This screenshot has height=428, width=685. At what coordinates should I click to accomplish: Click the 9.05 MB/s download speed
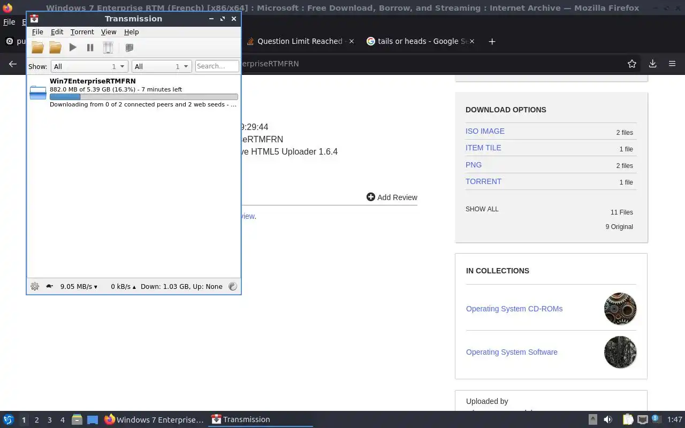pyautogui.click(x=79, y=286)
